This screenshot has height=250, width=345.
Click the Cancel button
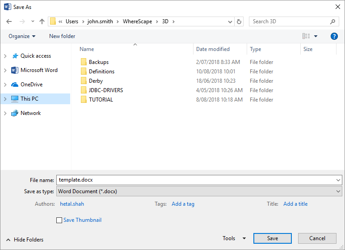[317, 238]
